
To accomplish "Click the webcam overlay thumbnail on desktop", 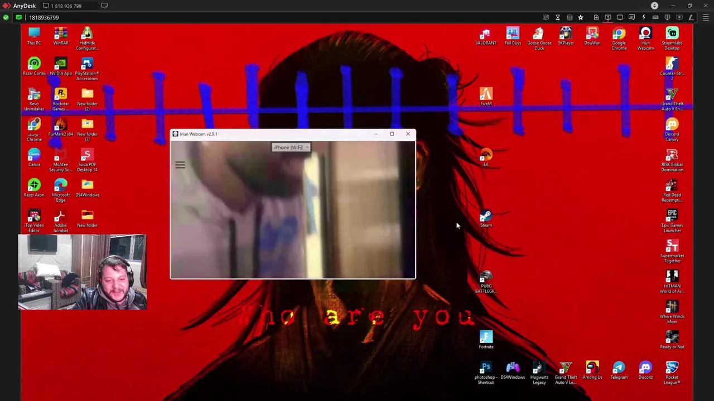I will 82,272.
